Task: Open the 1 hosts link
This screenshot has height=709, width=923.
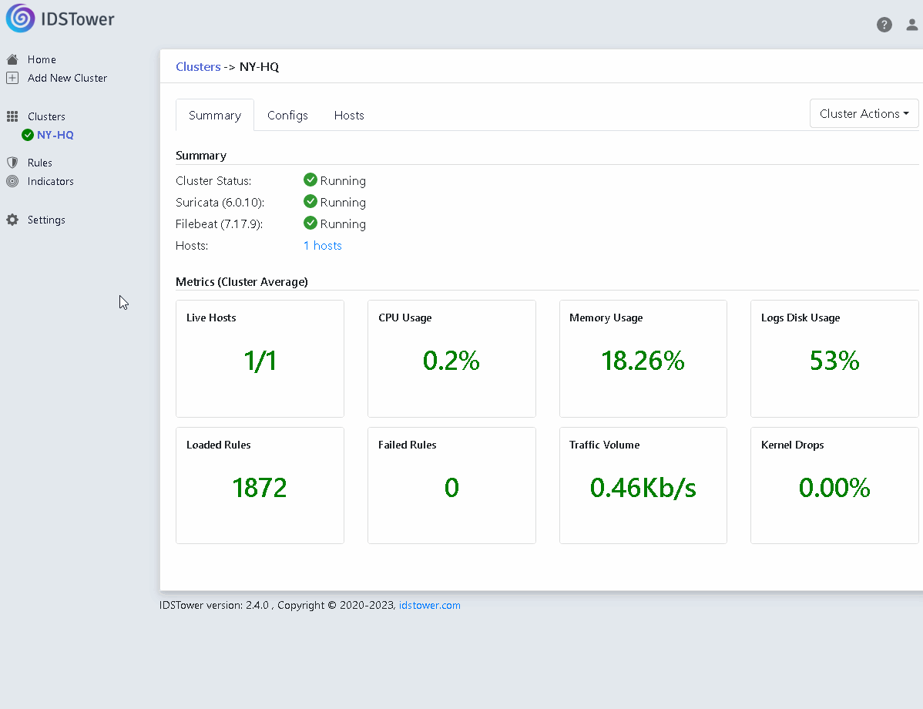Action: 323,246
